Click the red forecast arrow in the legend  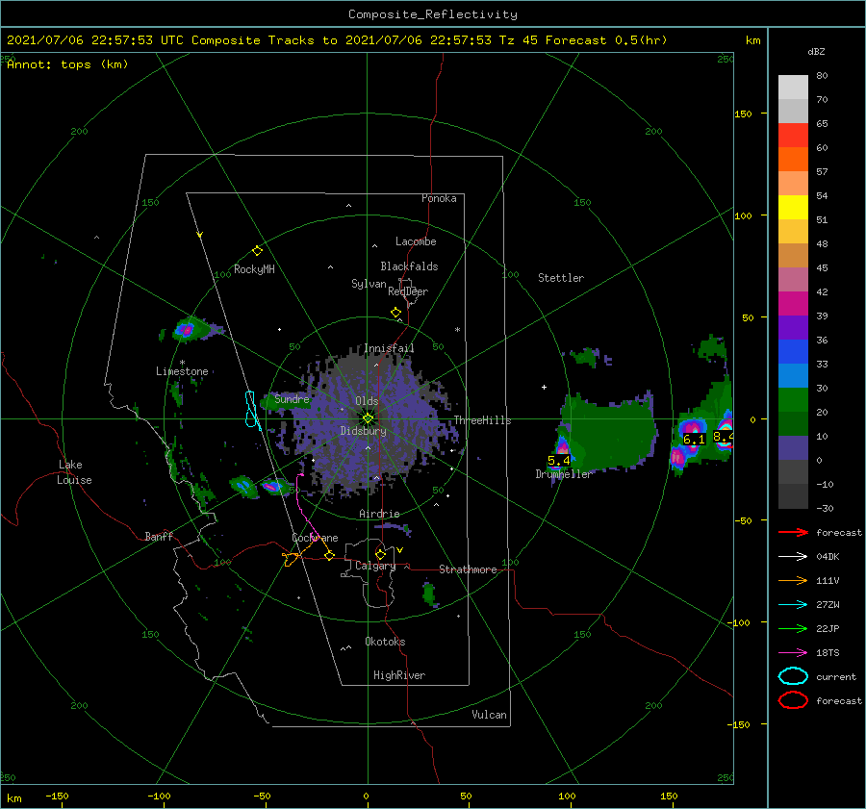(x=793, y=532)
